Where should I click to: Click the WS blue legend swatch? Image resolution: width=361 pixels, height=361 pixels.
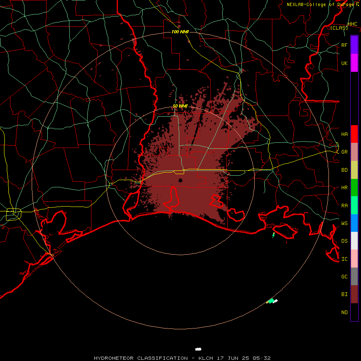(354, 223)
